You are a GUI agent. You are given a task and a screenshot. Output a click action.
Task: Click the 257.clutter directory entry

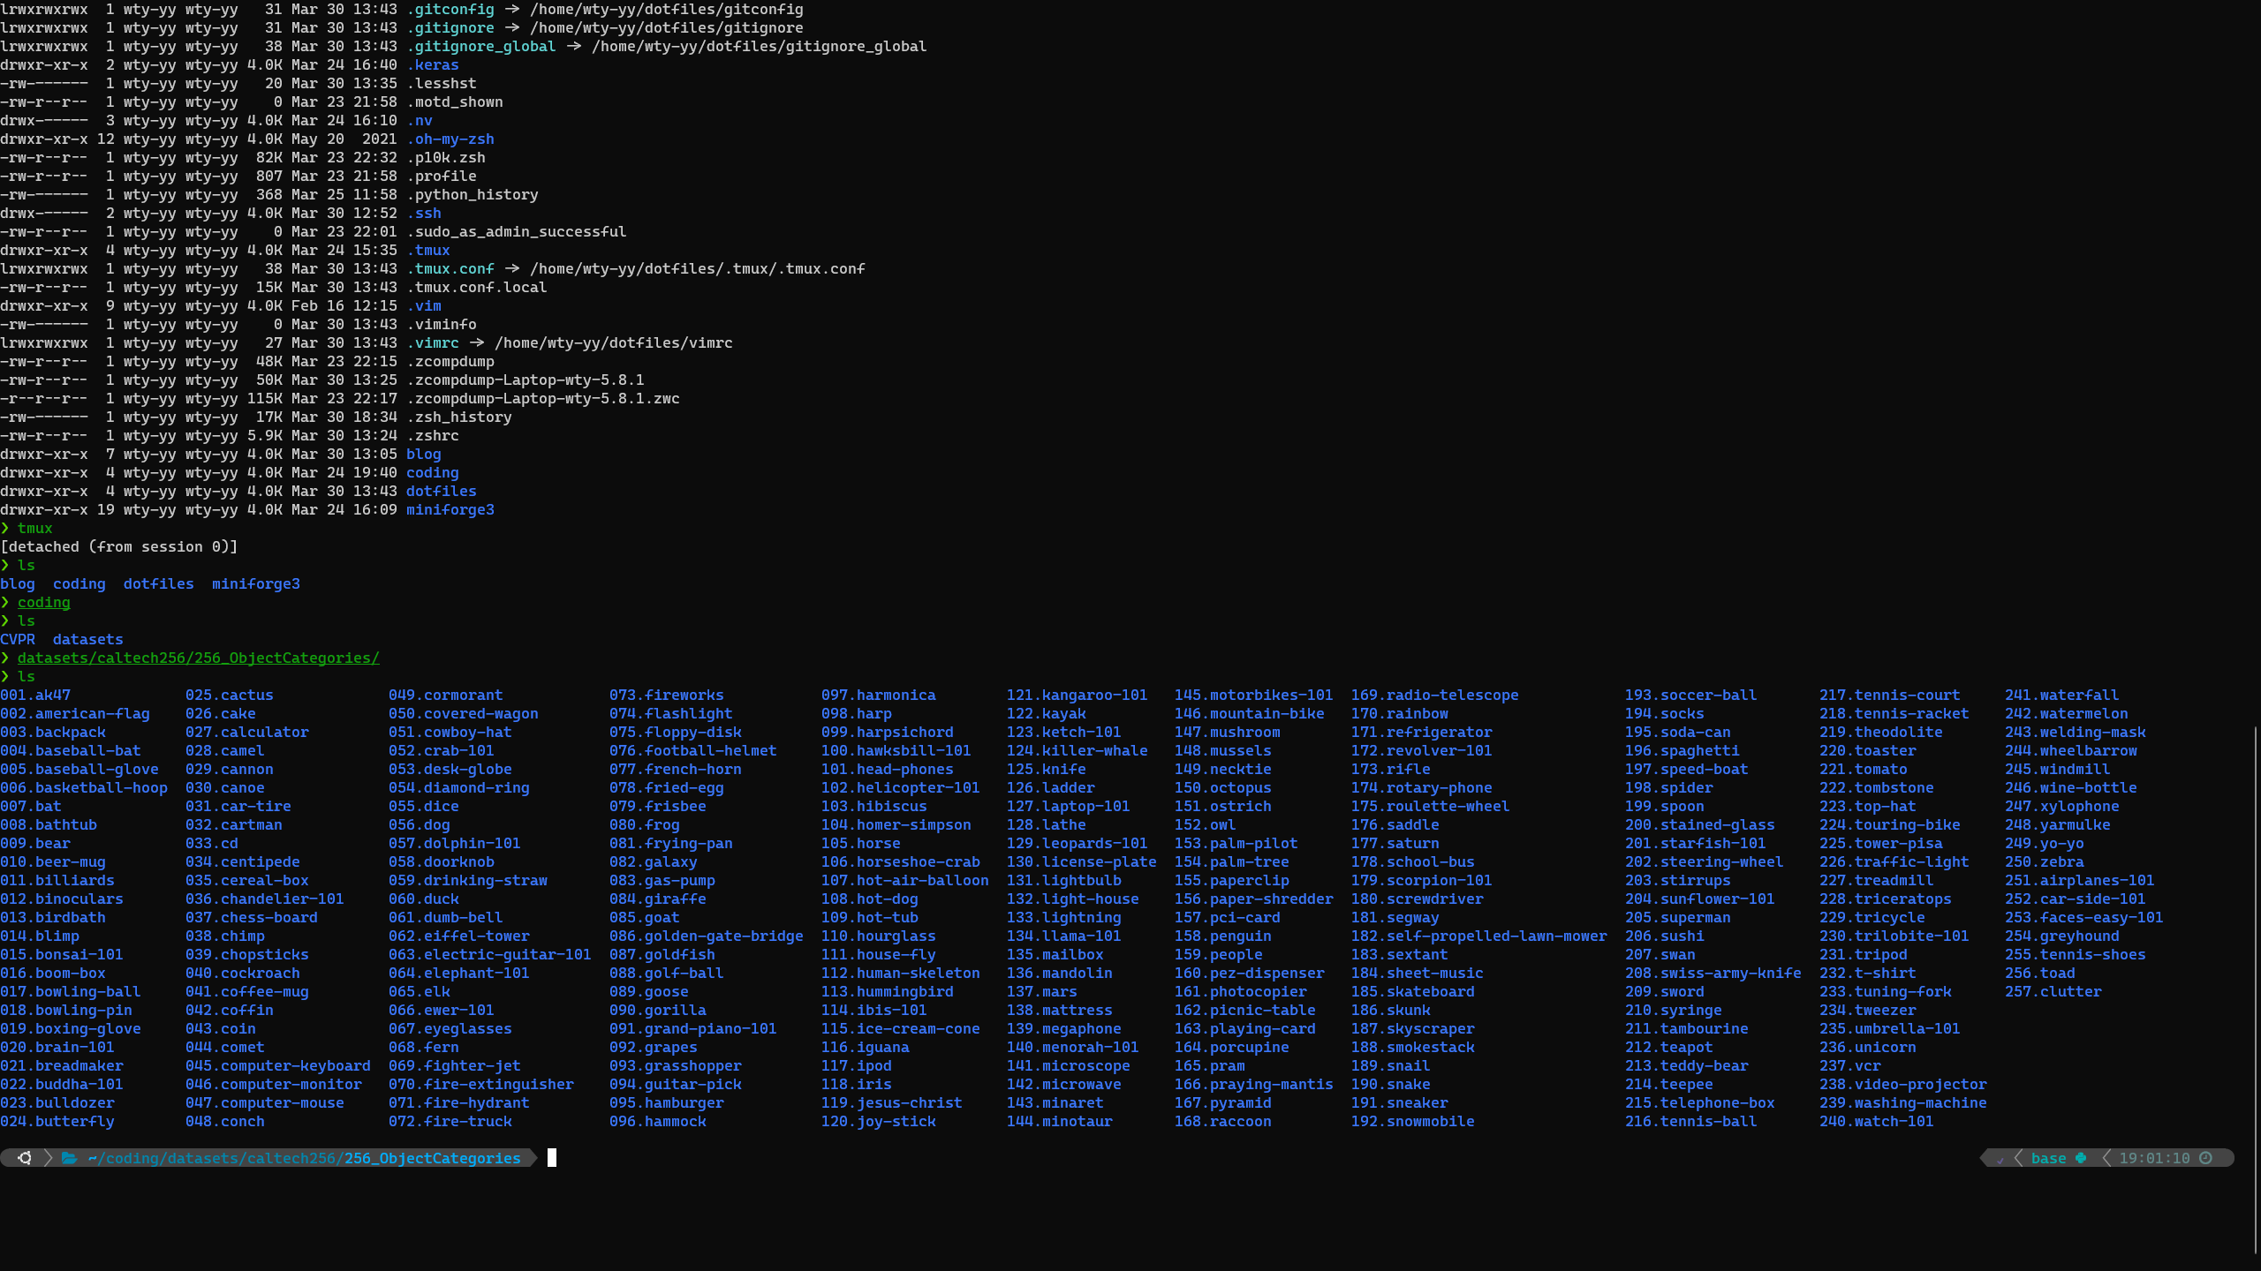[2053, 991]
